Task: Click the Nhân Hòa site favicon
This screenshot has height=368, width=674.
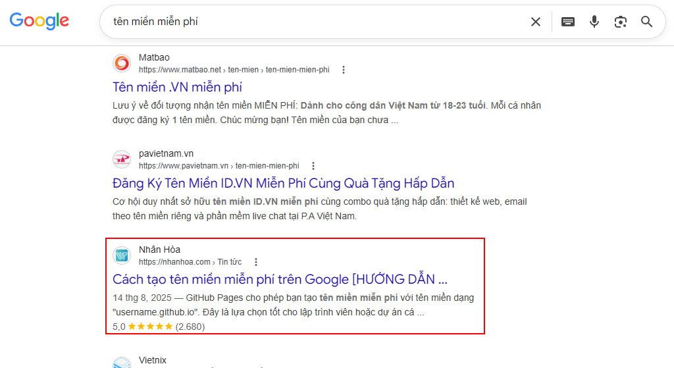Action: click(x=122, y=255)
